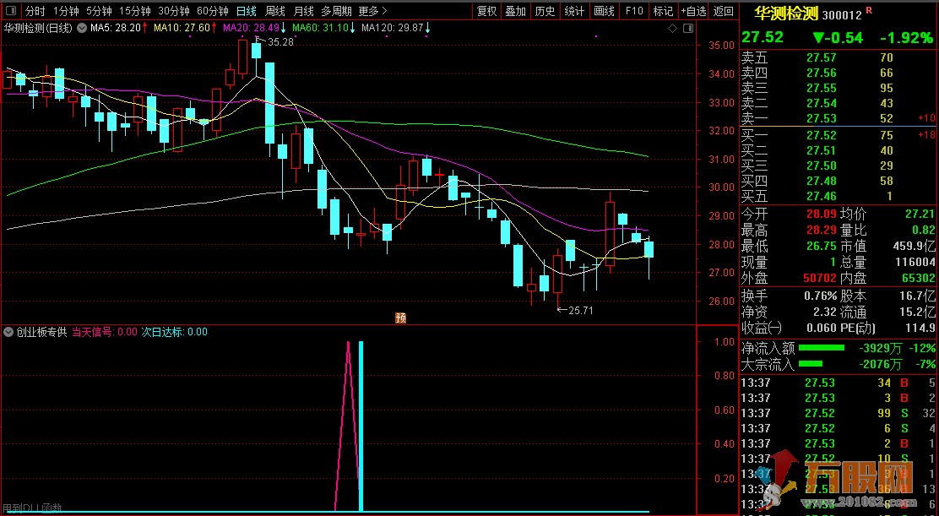
Task: Select the 日线 daily period tab
Action: [x=246, y=11]
